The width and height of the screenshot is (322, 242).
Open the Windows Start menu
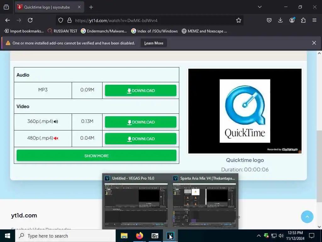[x=8, y=236]
